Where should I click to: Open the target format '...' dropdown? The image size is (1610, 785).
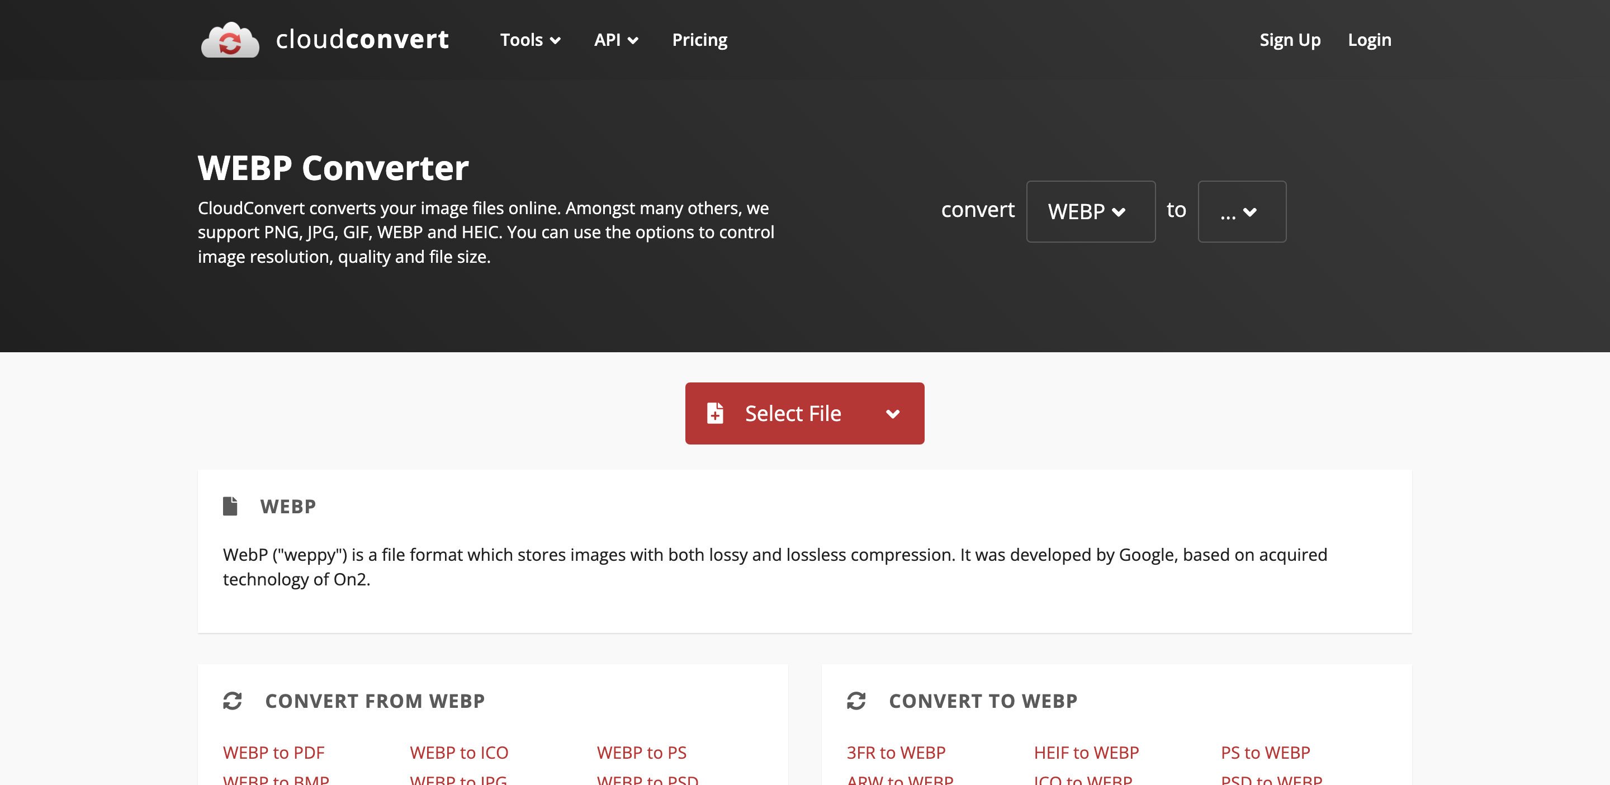1242,211
